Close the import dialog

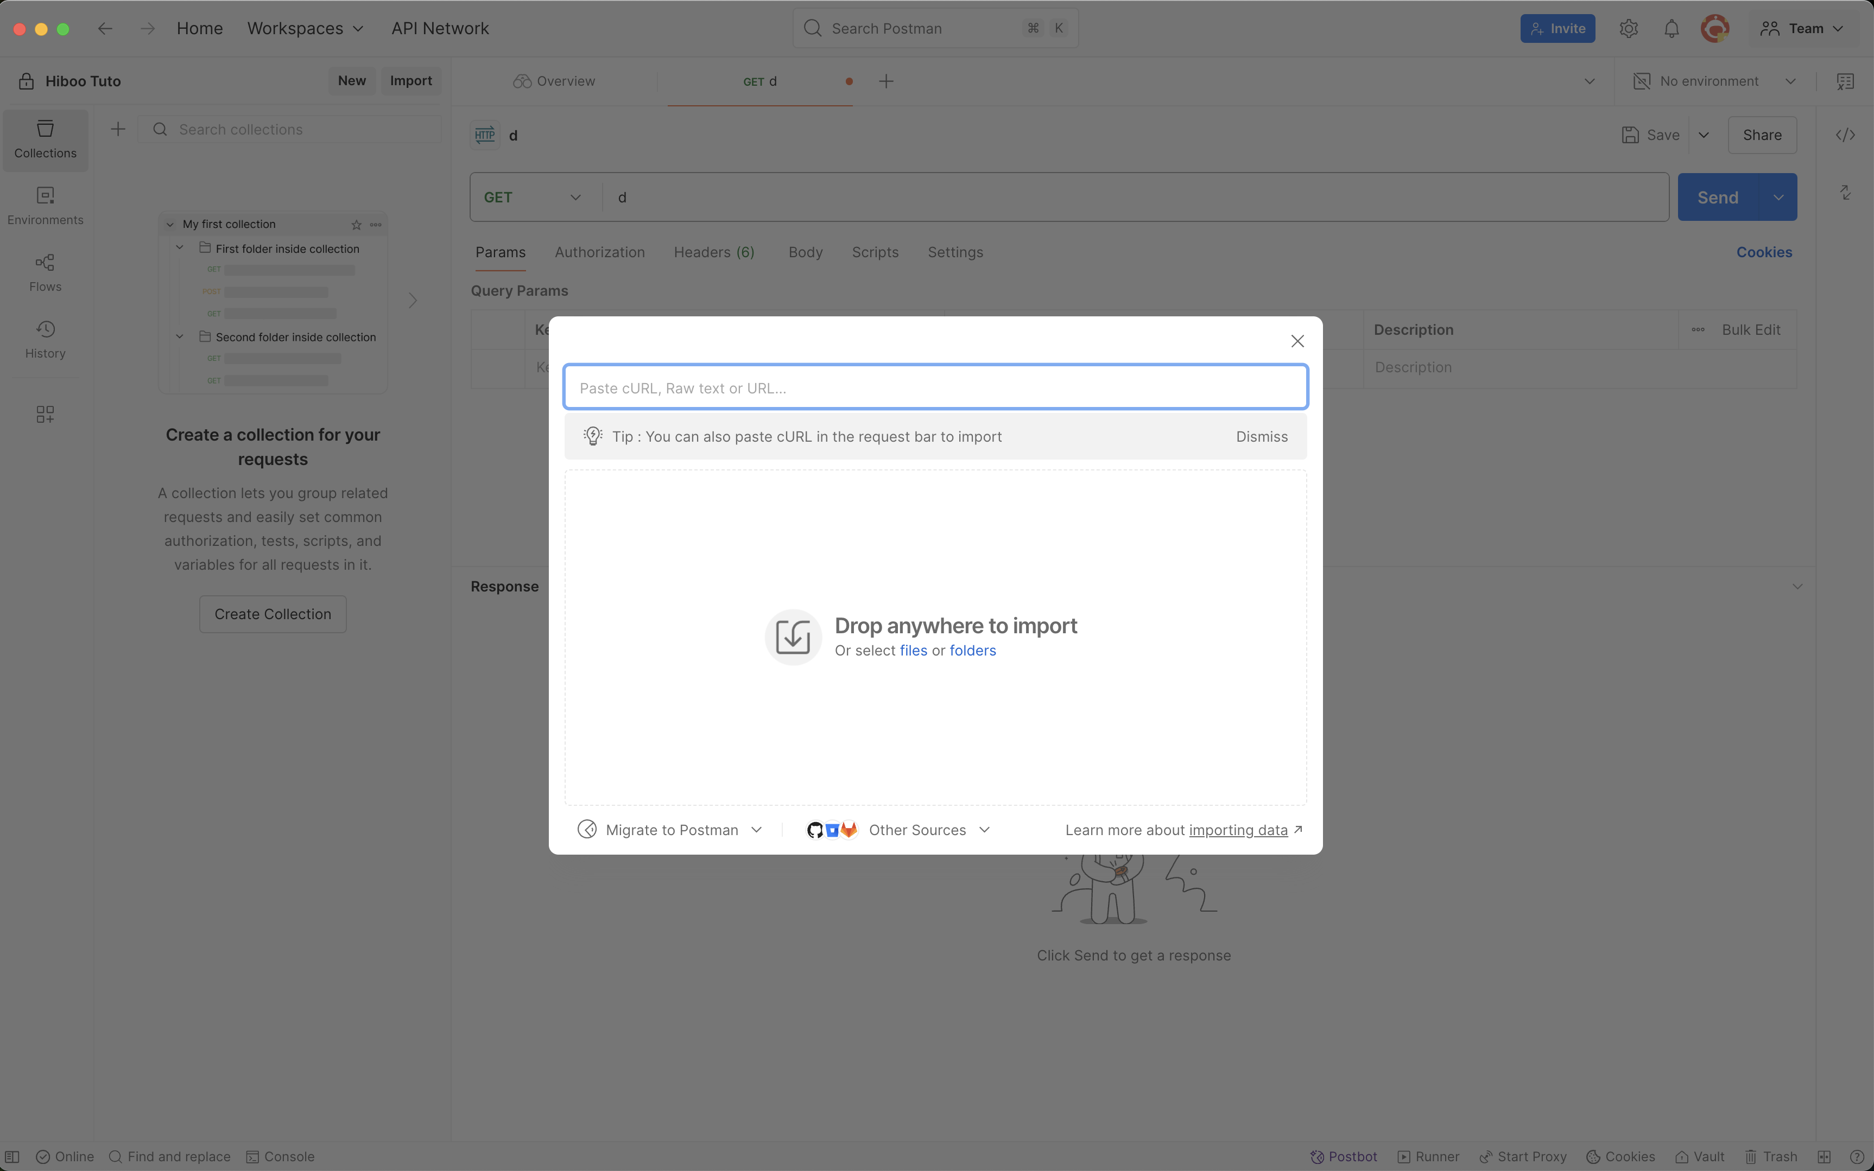click(1297, 341)
